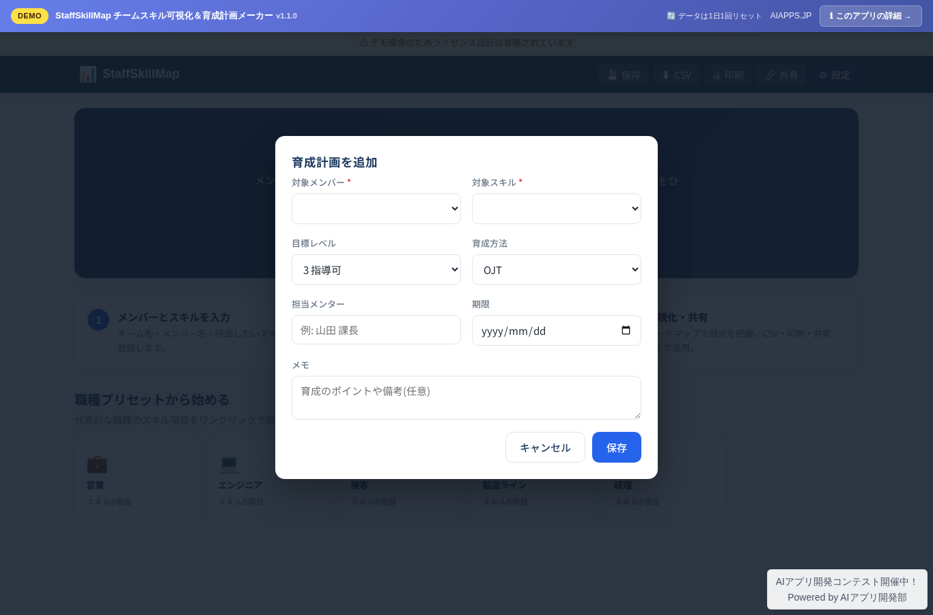Click the 保存 toolbar button behind dialog
Screen dimensions: 933x615
pos(624,75)
